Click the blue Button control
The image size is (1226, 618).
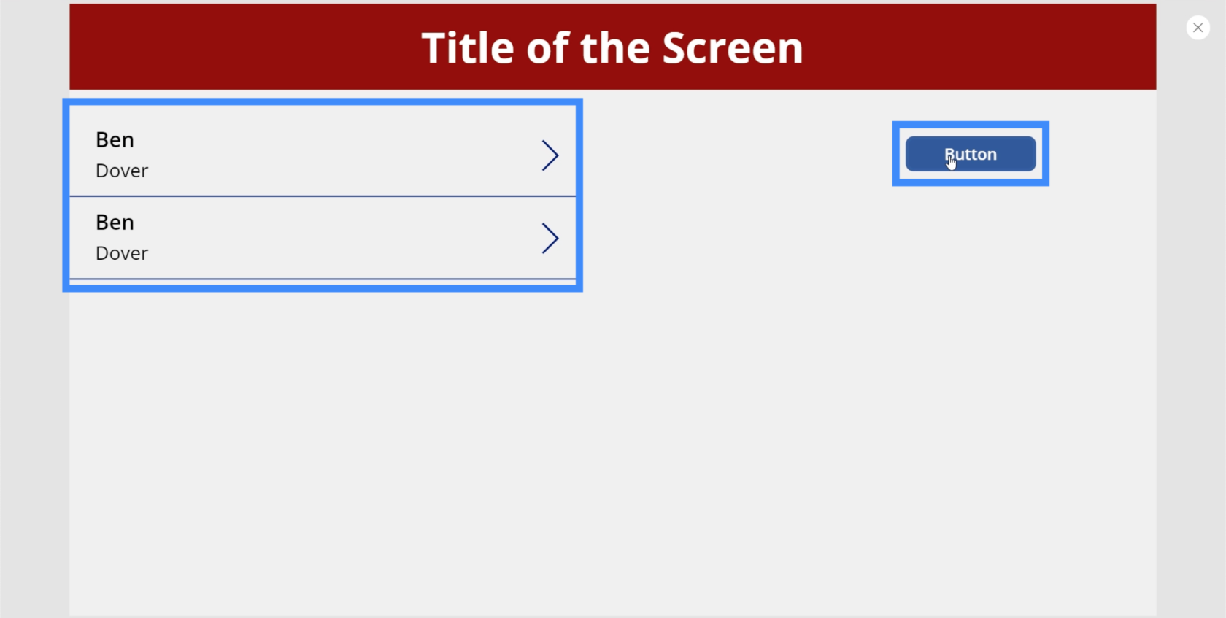point(971,154)
